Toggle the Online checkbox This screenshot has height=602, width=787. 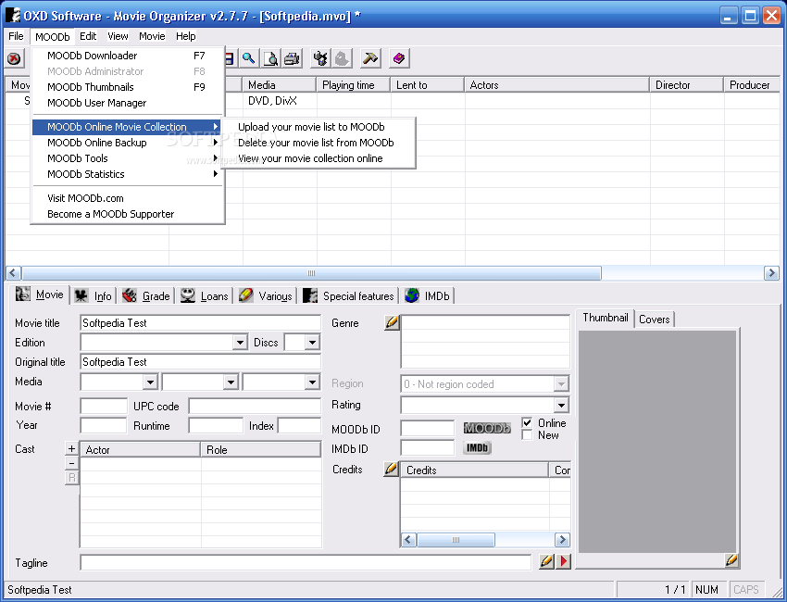[527, 422]
